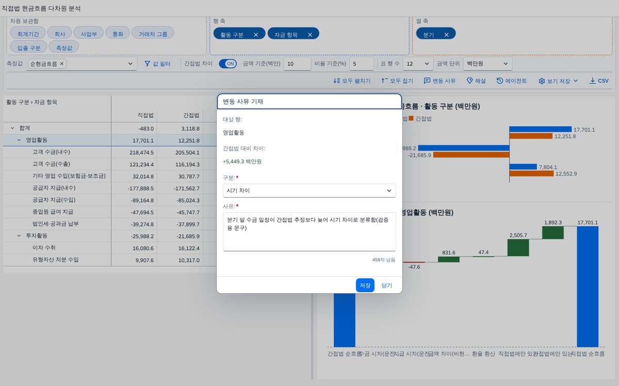Click the 비율 기준(%) input field
Screen dimensions: 619x386
pos(362,64)
